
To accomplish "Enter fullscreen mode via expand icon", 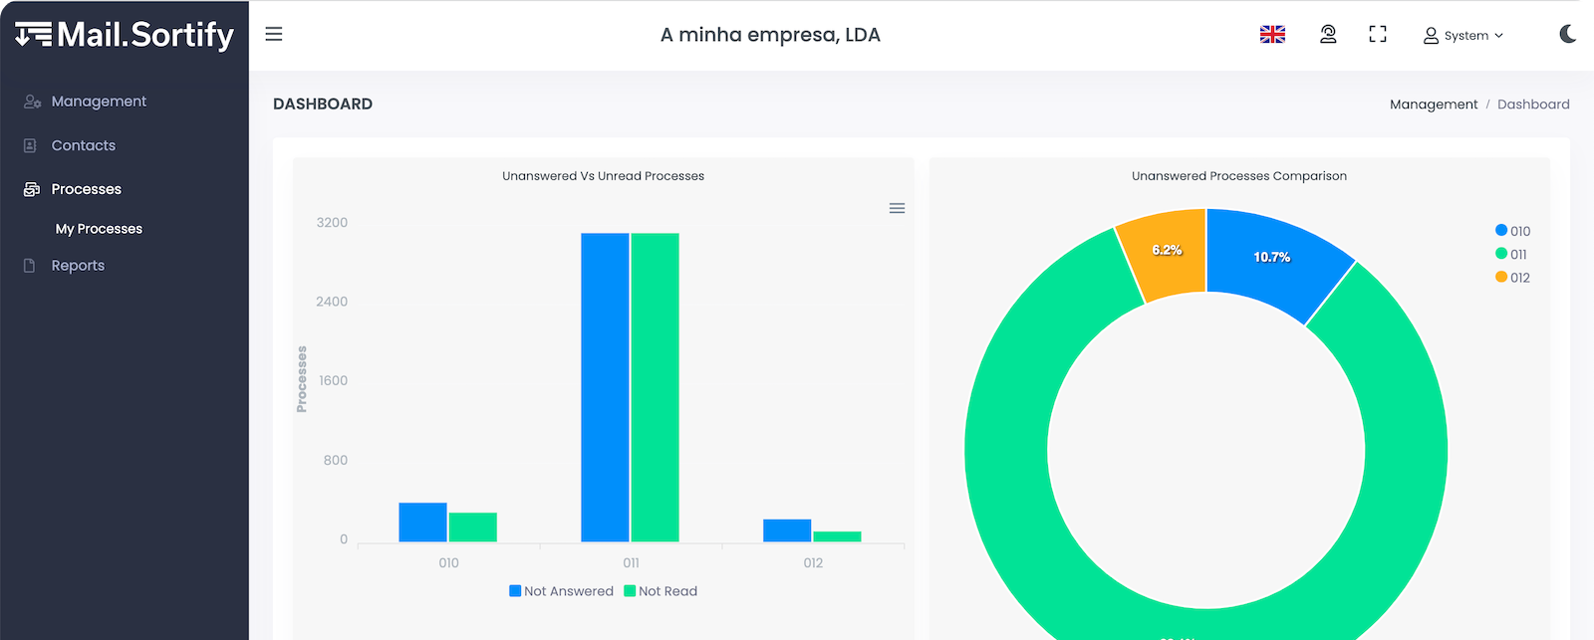I will click(1378, 35).
